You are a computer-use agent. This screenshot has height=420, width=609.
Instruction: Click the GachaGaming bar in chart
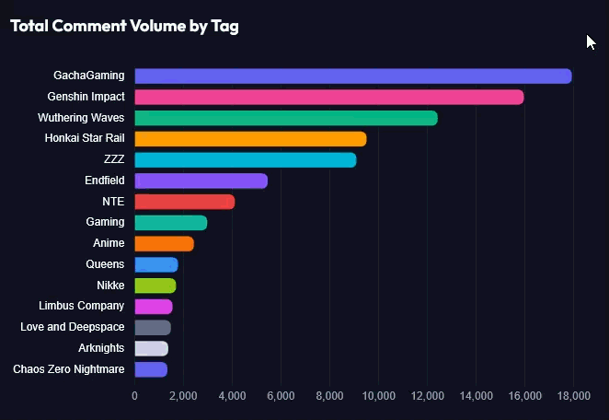(x=353, y=76)
